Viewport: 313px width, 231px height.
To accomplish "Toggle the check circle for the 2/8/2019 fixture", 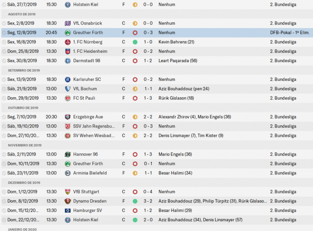I will coord(4,23).
